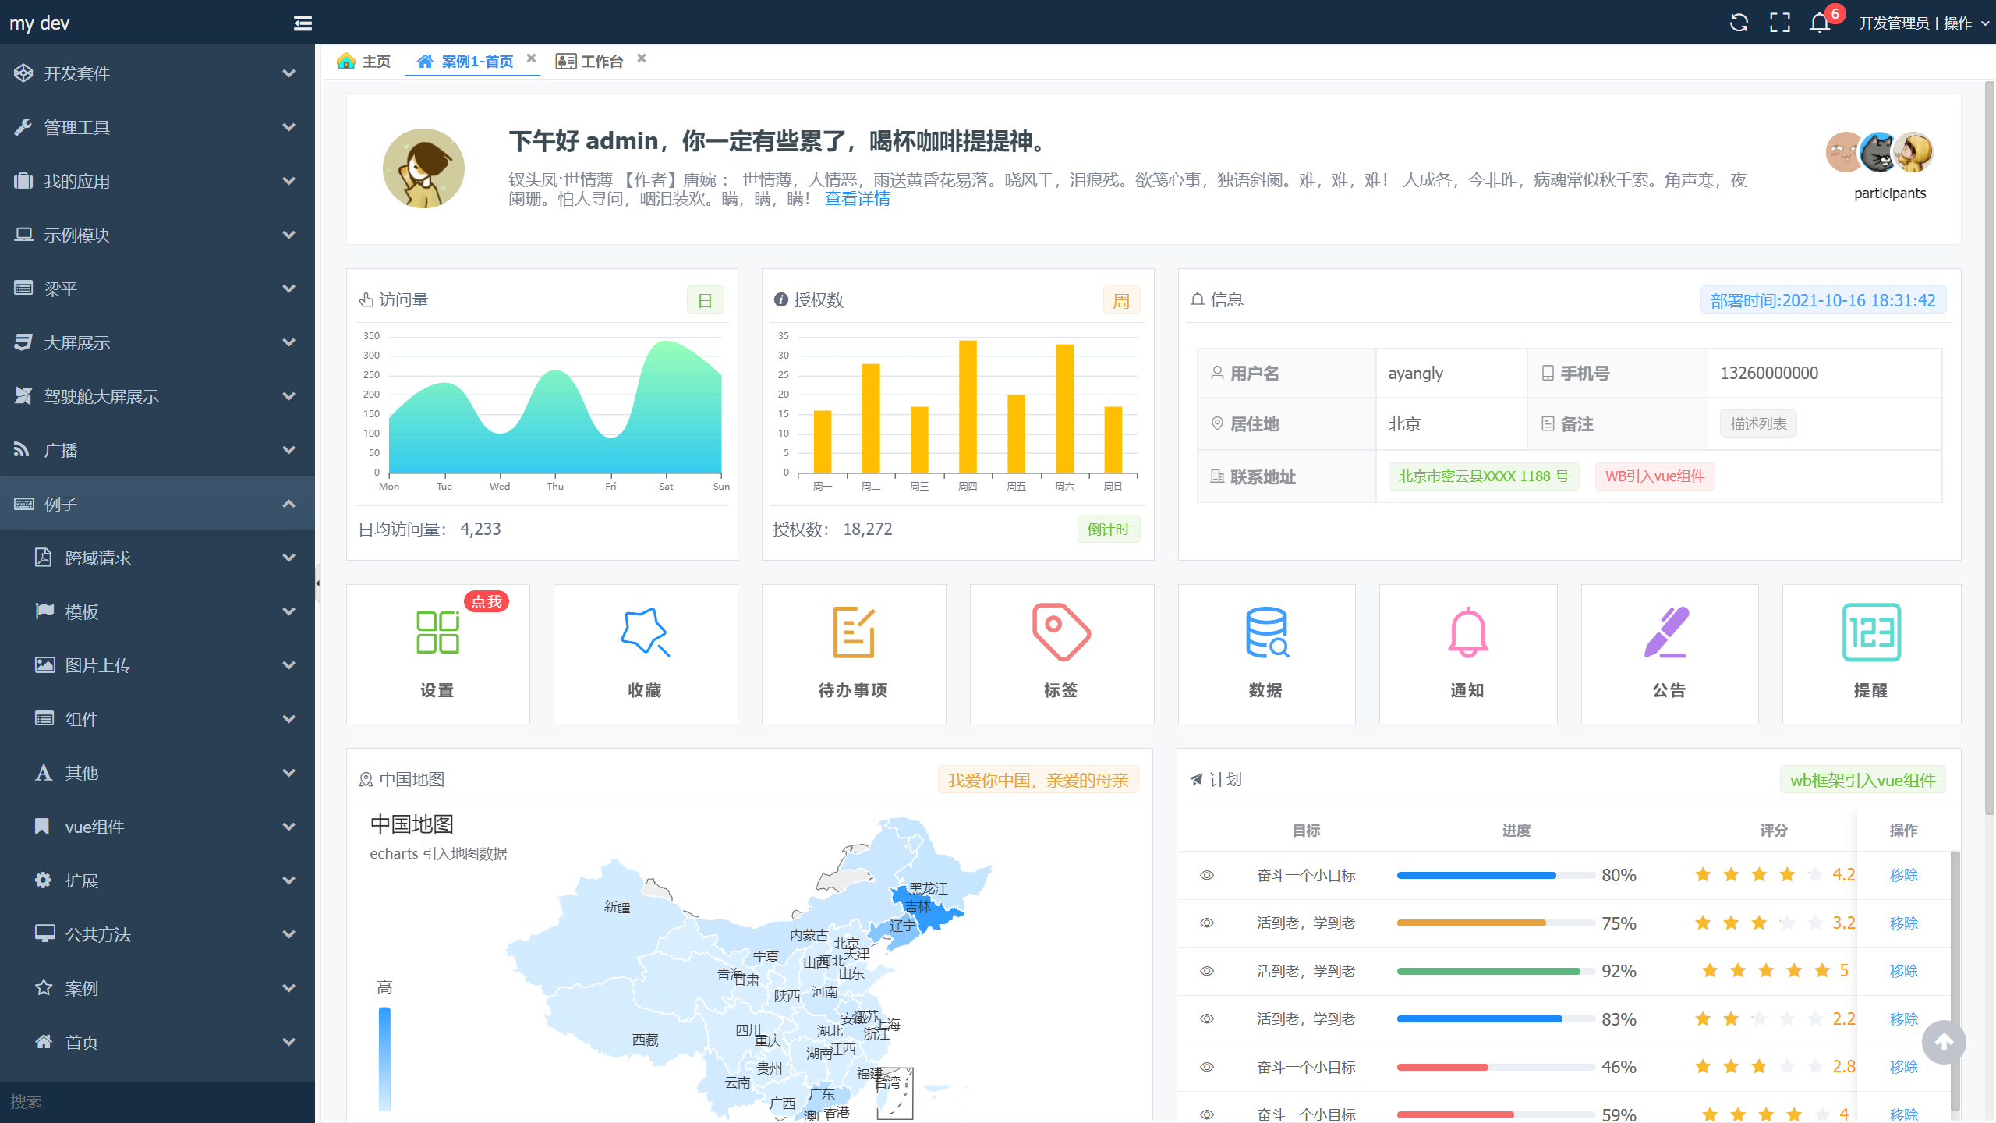The image size is (1996, 1123).
Task: Click the 搜索 search field in sidebar
Action: [157, 1102]
